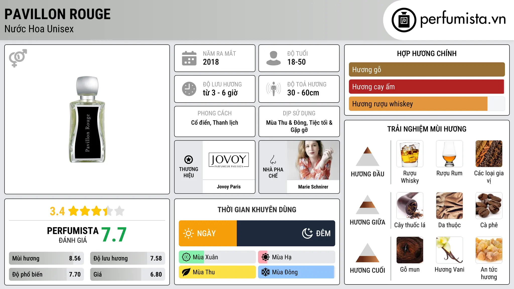Click the Mùa Đông season bar

(296, 272)
